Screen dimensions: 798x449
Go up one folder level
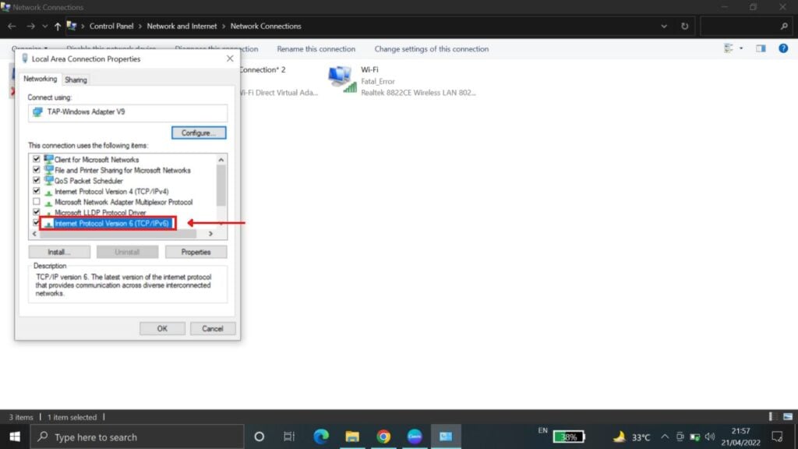[58, 26]
